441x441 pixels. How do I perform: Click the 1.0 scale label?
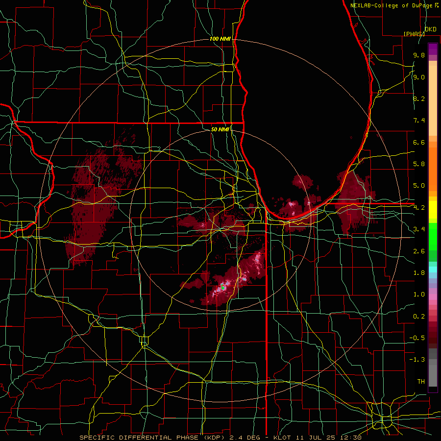click(419, 295)
